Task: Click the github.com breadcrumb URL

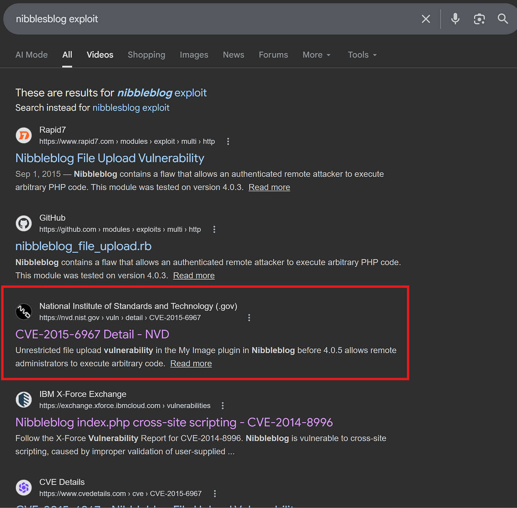Action: click(x=120, y=229)
